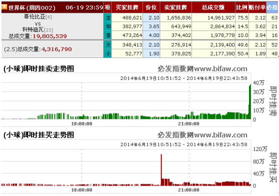Click home team name 哥伦比亚

click(x=34, y=16)
